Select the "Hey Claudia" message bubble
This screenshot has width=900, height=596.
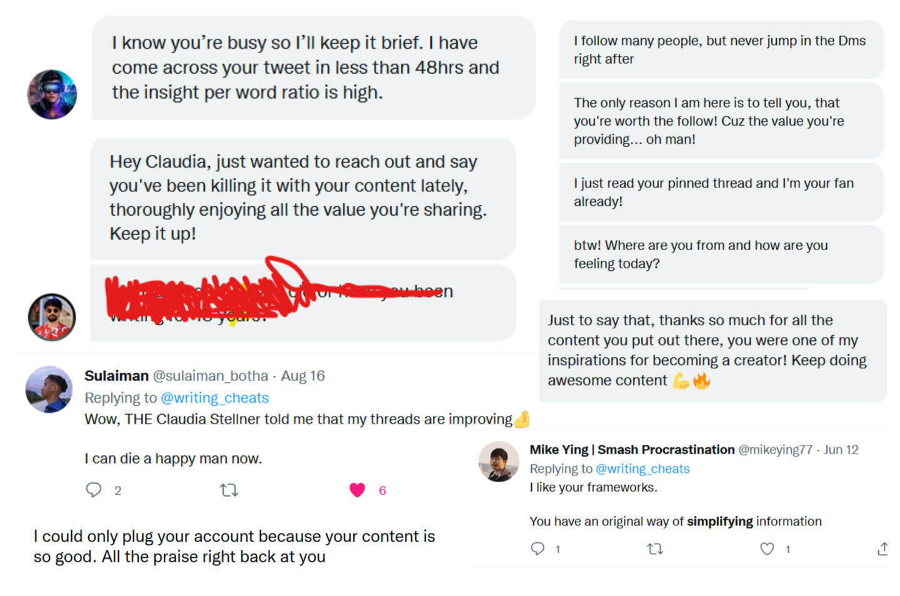click(302, 198)
